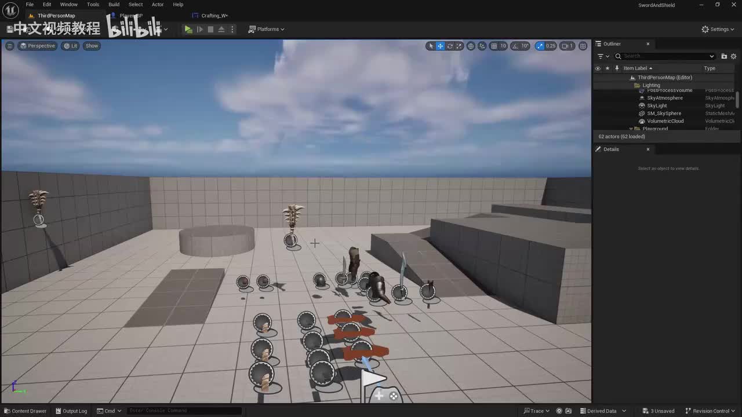Open play mode options three-dot menu

click(232, 29)
